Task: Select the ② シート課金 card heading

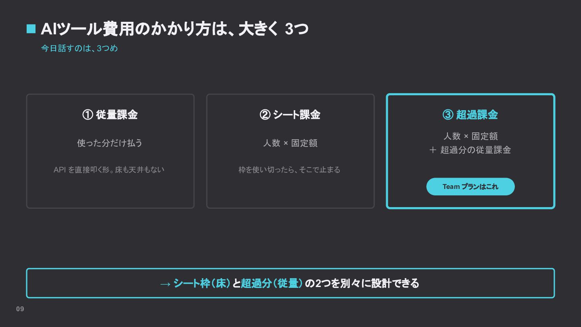Action: click(290, 115)
